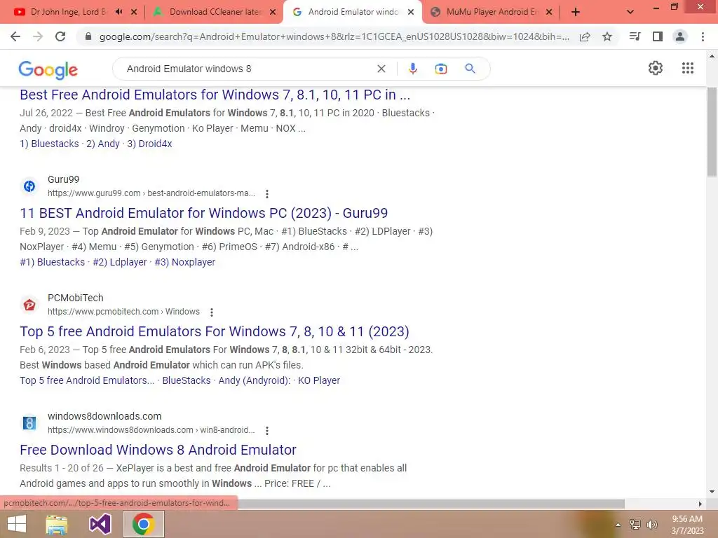Open the more options dots for the PCMobiTech result
This screenshot has height=538, width=718.
coord(212,312)
